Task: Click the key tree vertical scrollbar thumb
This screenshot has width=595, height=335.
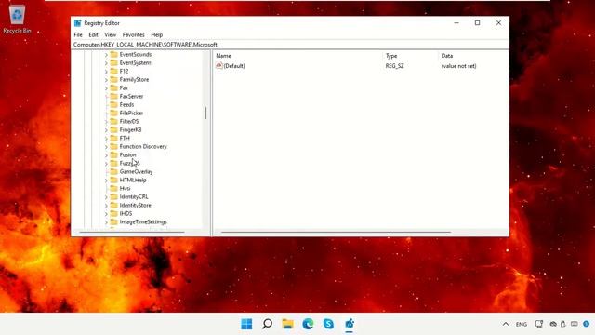Action: click(206, 113)
